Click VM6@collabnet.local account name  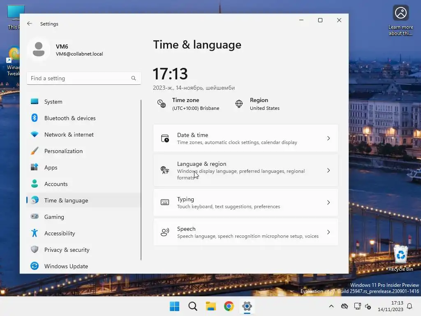tap(79, 54)
